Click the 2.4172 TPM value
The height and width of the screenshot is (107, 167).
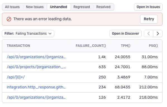click(x=124, y=97)
